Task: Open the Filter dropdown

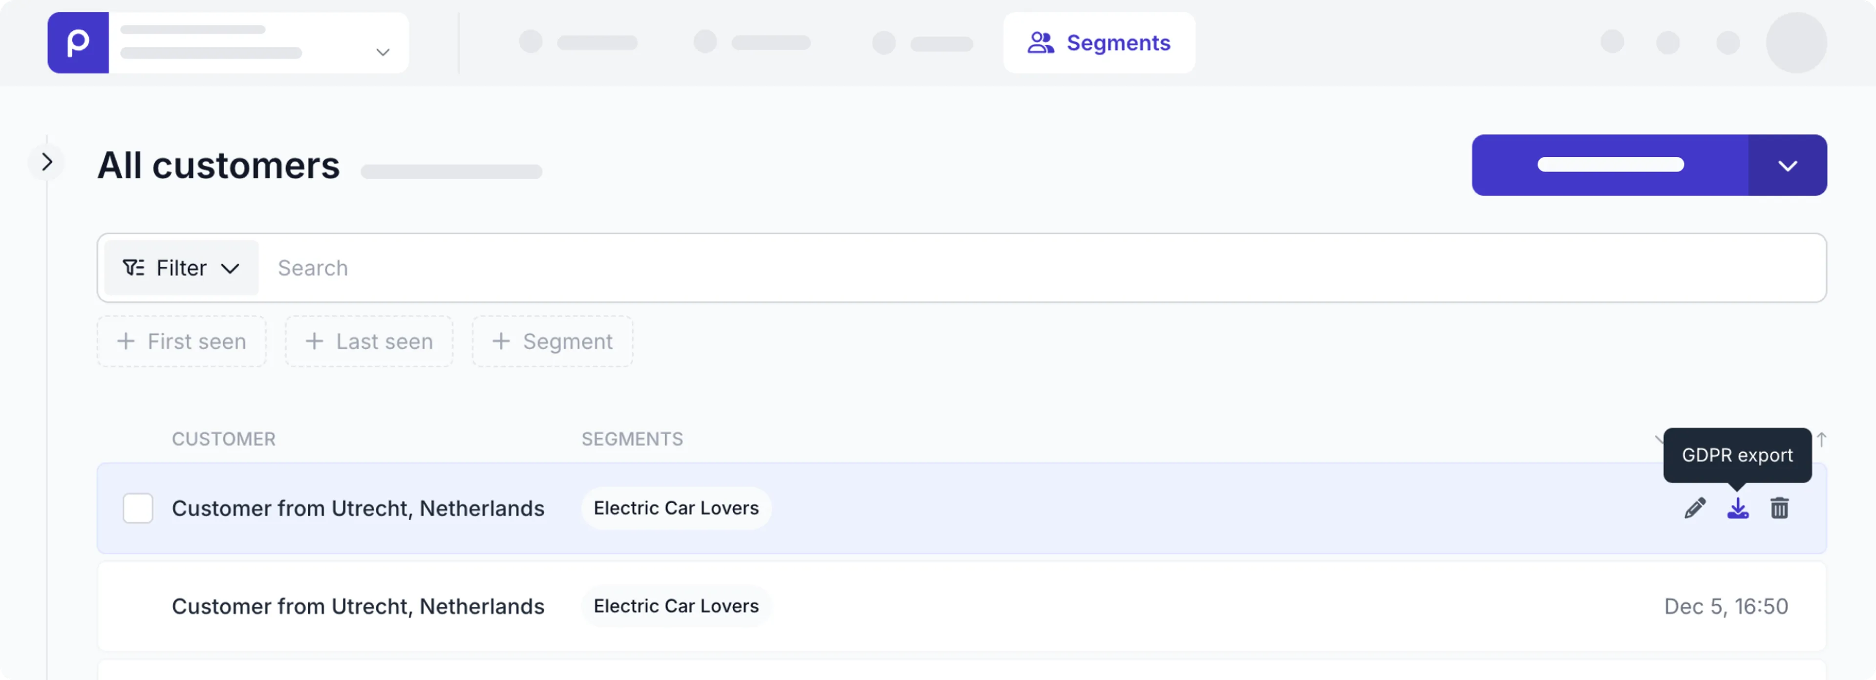Action: (181, 268)
